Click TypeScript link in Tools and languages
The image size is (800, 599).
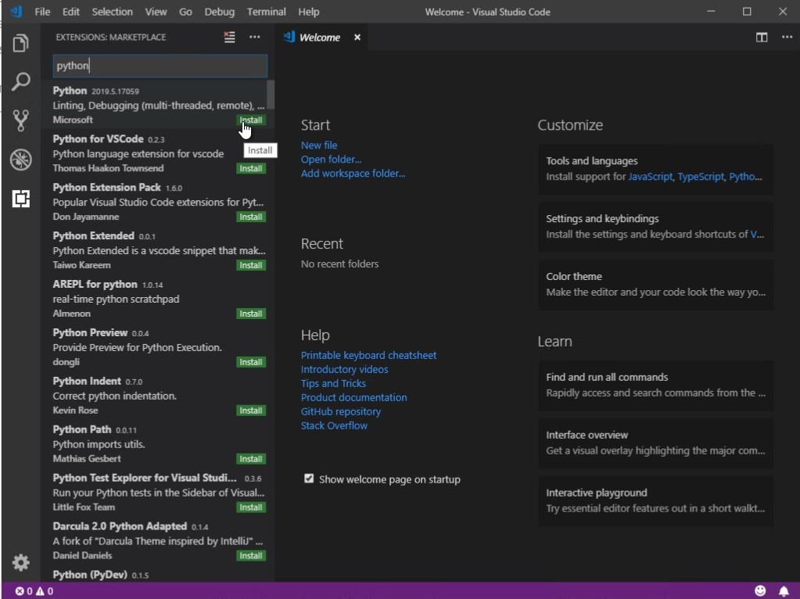coord(701,177)
